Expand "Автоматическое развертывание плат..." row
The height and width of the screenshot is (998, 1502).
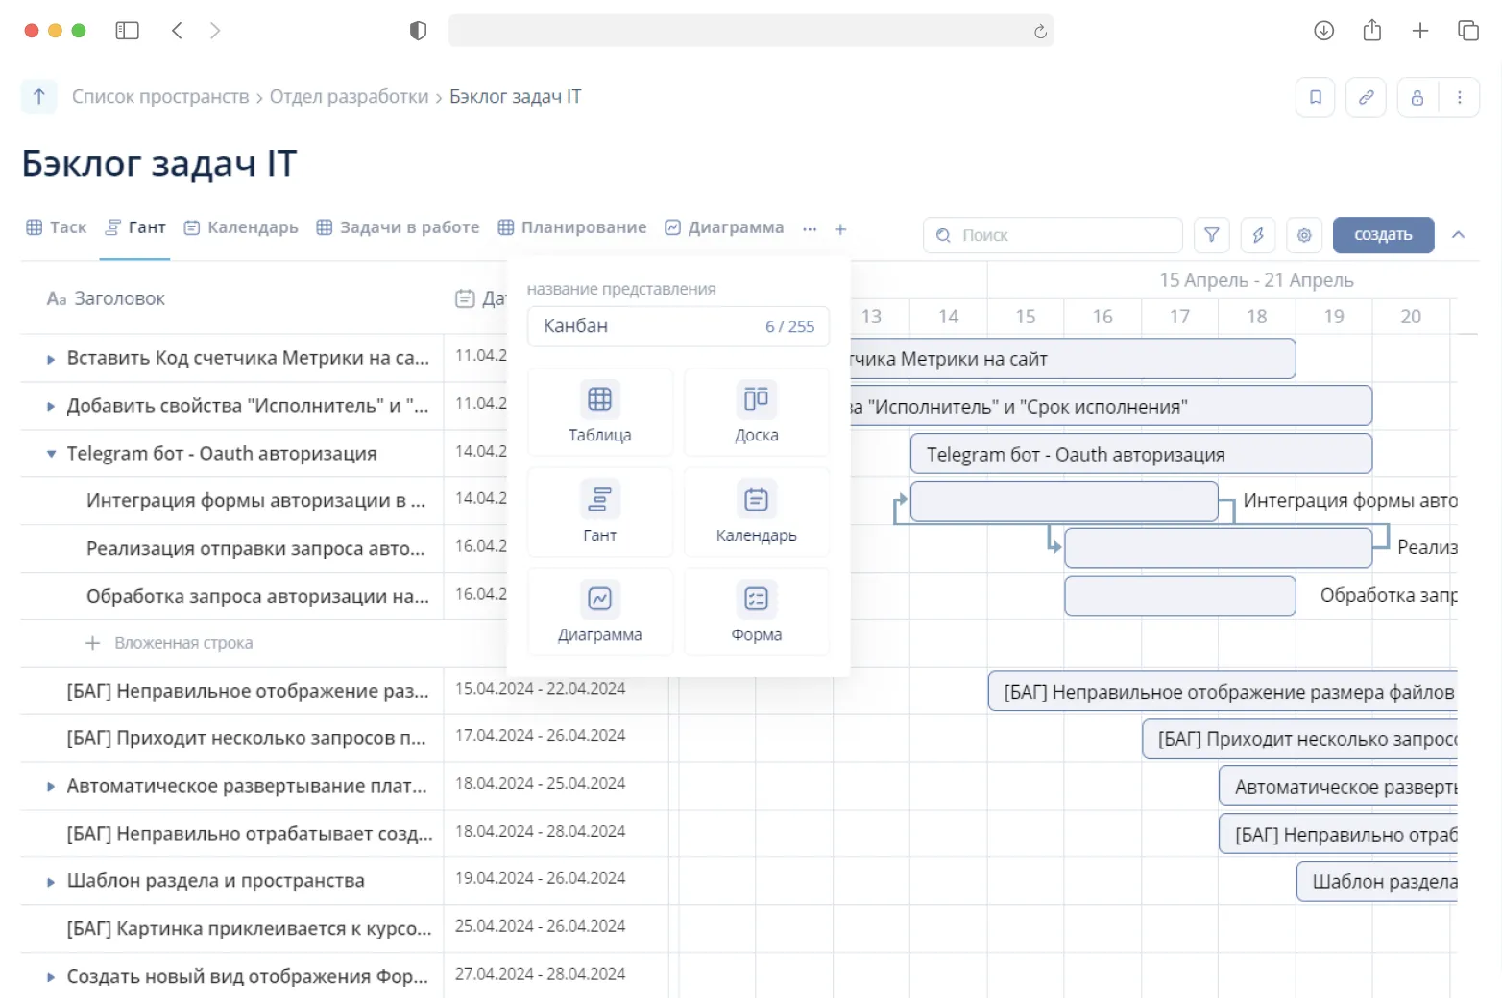coord(51,787)
